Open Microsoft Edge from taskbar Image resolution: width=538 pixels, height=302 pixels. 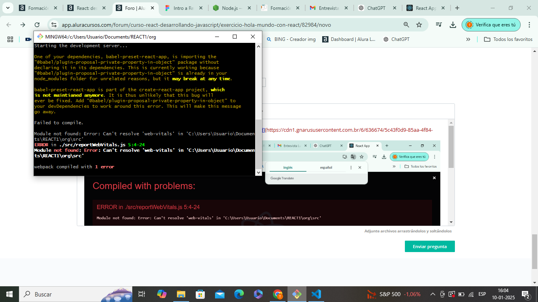click(239, 294)
